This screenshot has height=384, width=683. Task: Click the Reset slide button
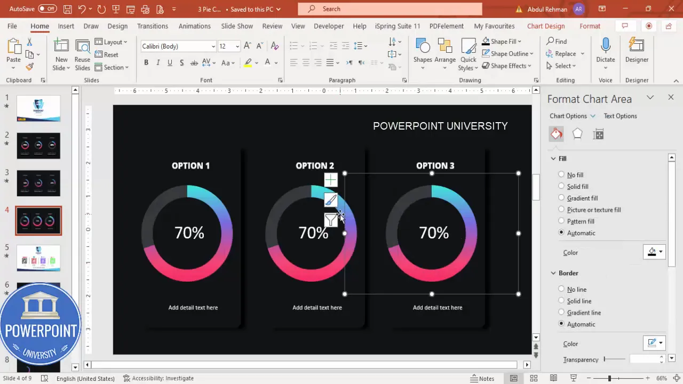pyautogui.click(x=107, y=54)
